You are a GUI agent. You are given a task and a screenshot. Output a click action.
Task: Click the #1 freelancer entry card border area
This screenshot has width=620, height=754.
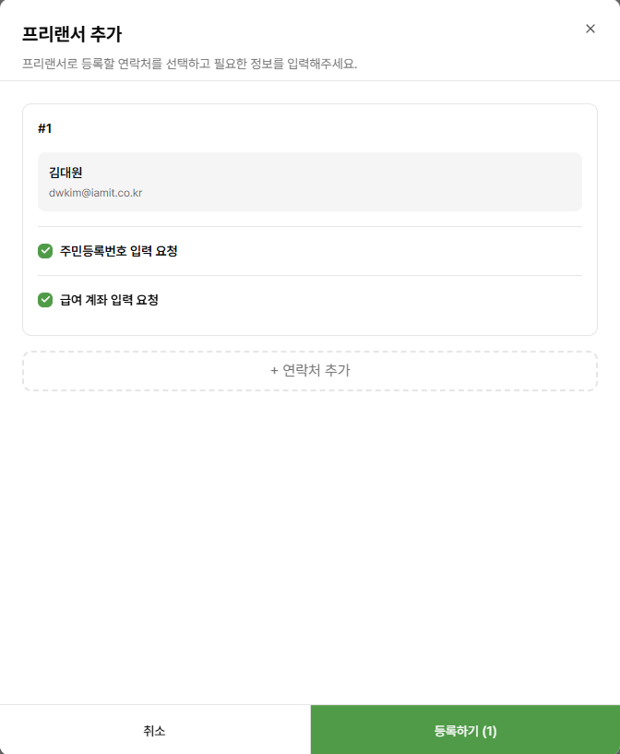tap(310, 220)
